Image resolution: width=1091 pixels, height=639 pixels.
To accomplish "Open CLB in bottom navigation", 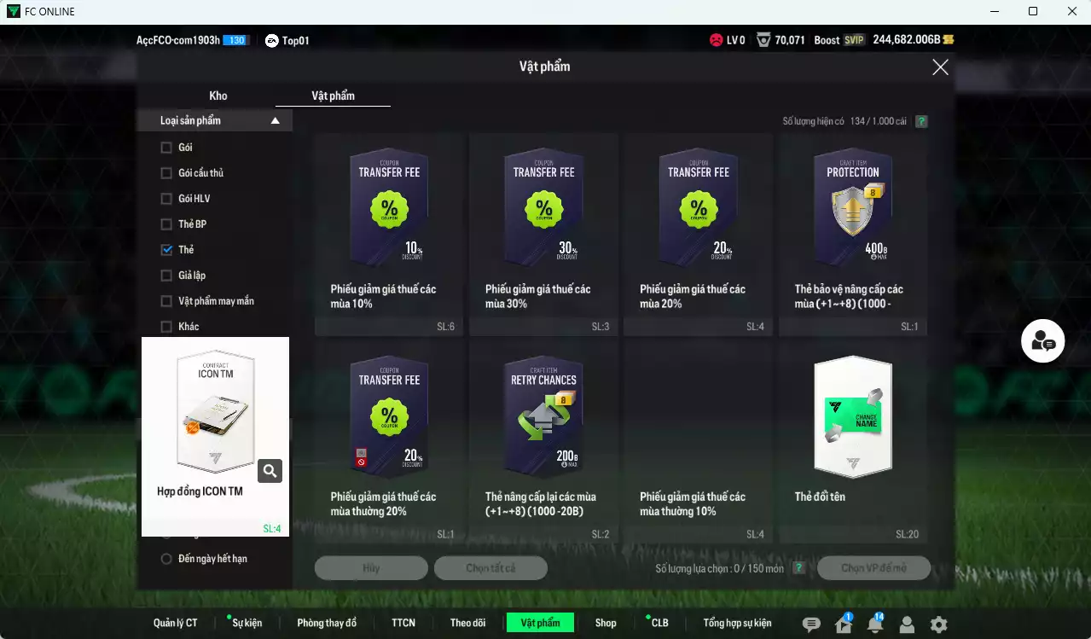I will coord(659,623).
